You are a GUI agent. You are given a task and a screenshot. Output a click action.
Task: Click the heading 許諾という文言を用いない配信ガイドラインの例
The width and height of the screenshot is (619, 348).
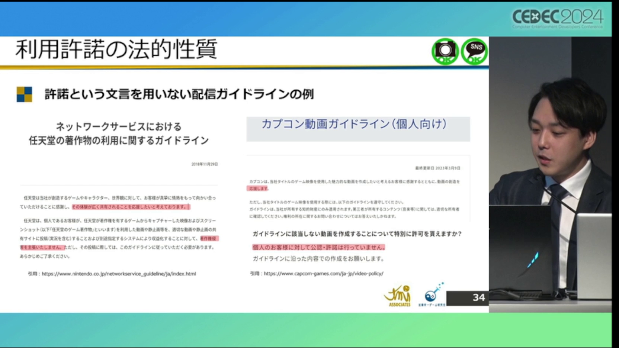point(179,94)
